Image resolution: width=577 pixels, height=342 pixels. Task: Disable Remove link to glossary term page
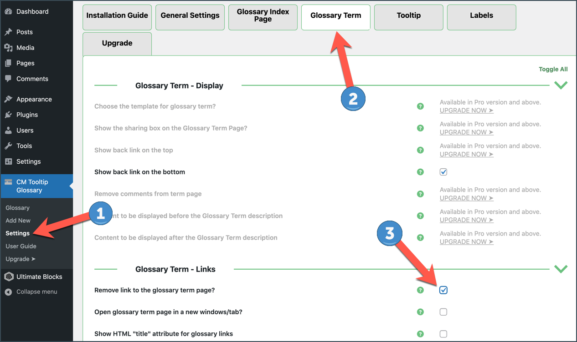click(x=443, y=290)
